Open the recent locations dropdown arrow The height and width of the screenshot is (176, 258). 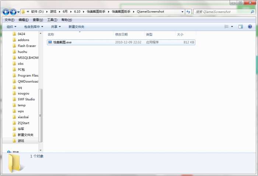click(x=18, y=12)
